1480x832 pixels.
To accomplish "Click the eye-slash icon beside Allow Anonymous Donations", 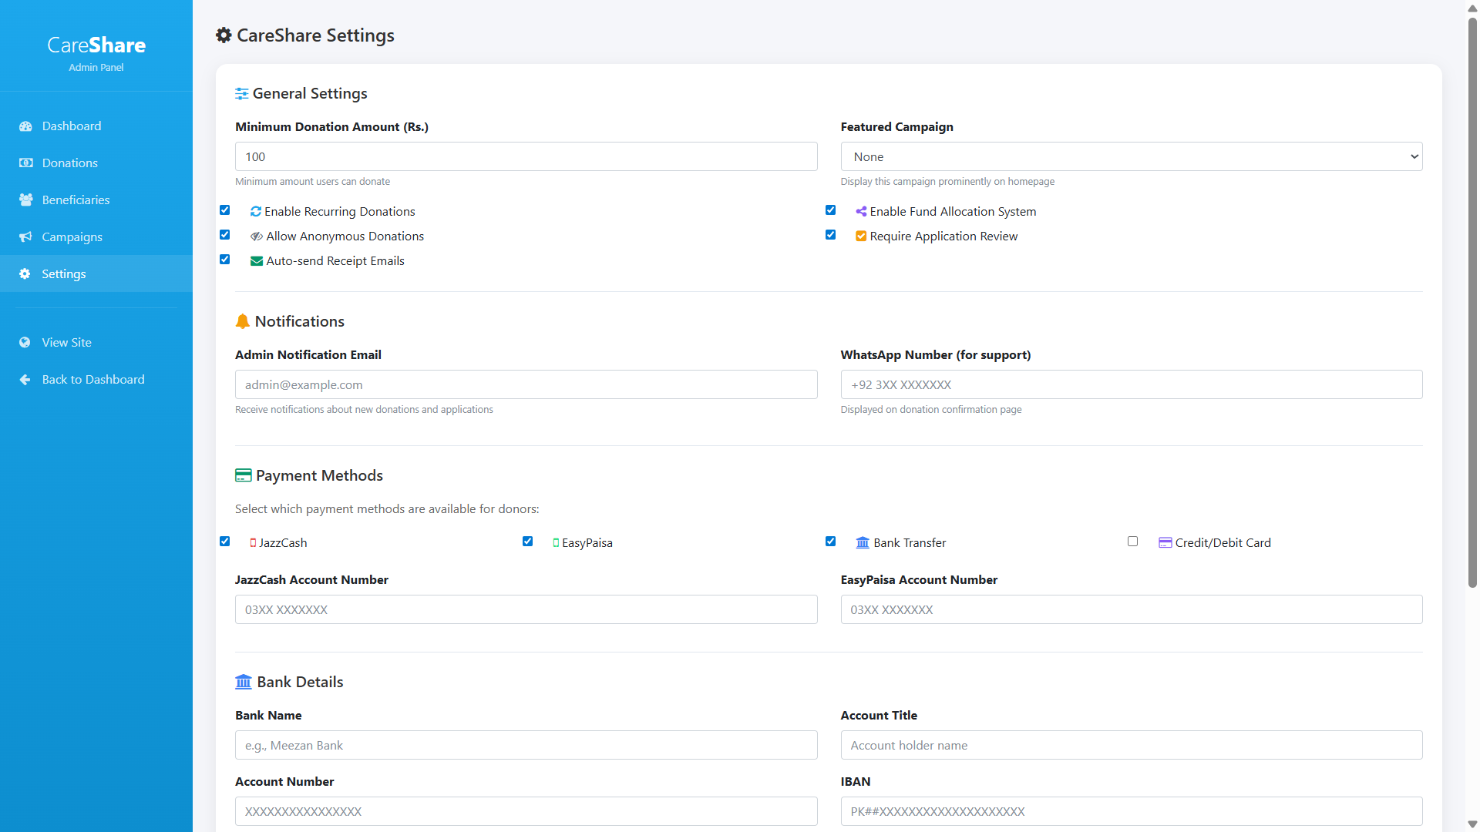I will 257,237.
